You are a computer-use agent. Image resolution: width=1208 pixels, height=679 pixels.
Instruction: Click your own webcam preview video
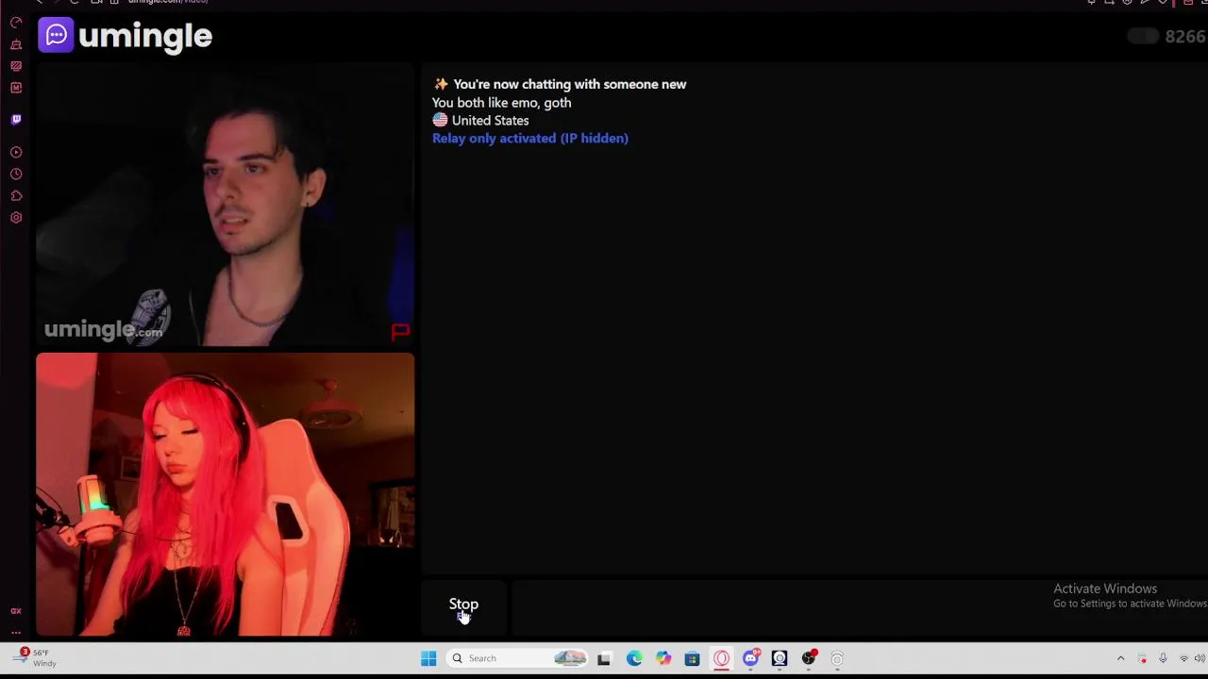pos(225,494)
